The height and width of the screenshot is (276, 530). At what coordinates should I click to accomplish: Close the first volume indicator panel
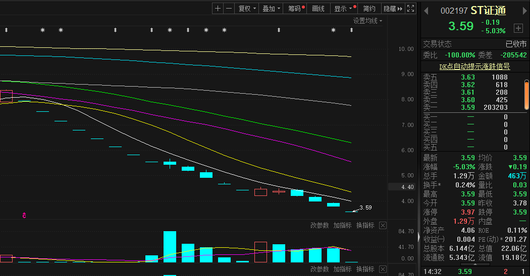[x=383, y=226]
